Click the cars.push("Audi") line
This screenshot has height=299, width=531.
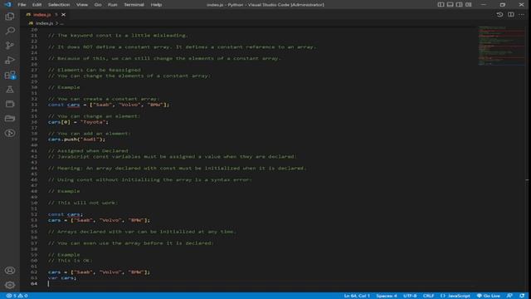(76, 139)
